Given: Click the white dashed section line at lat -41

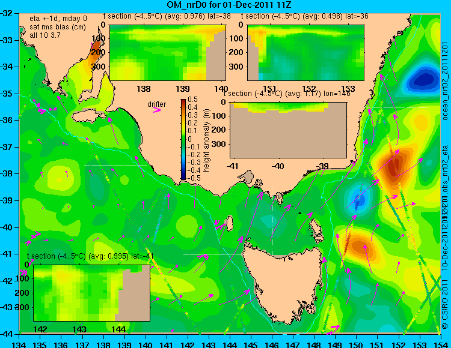Looking at the screenshot, I should tap(215, 254).
